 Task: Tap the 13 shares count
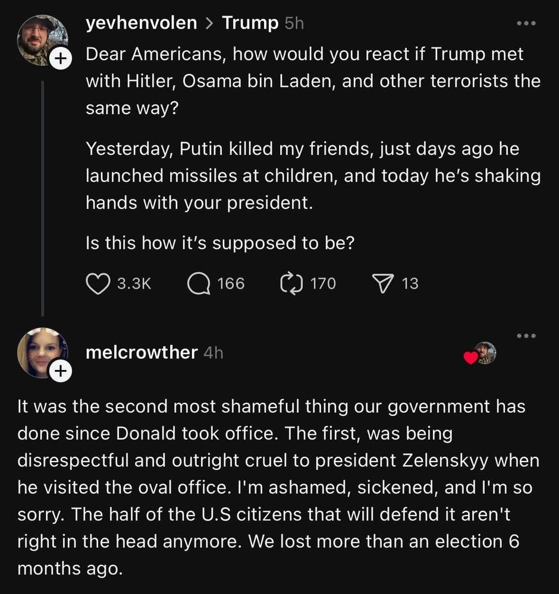(410, 284)
